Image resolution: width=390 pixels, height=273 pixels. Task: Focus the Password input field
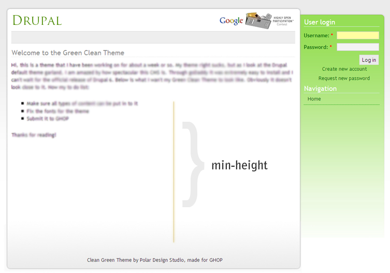click(358, 47)
